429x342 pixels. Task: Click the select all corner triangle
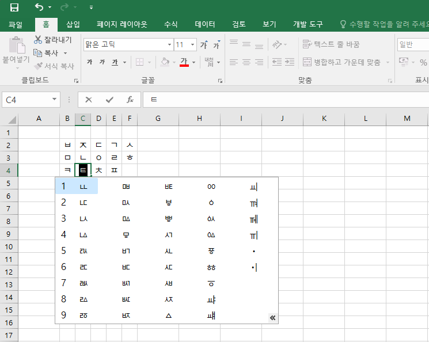coord(12,120)
